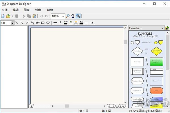Click the Open file folder icon

(x=8, y=16)
